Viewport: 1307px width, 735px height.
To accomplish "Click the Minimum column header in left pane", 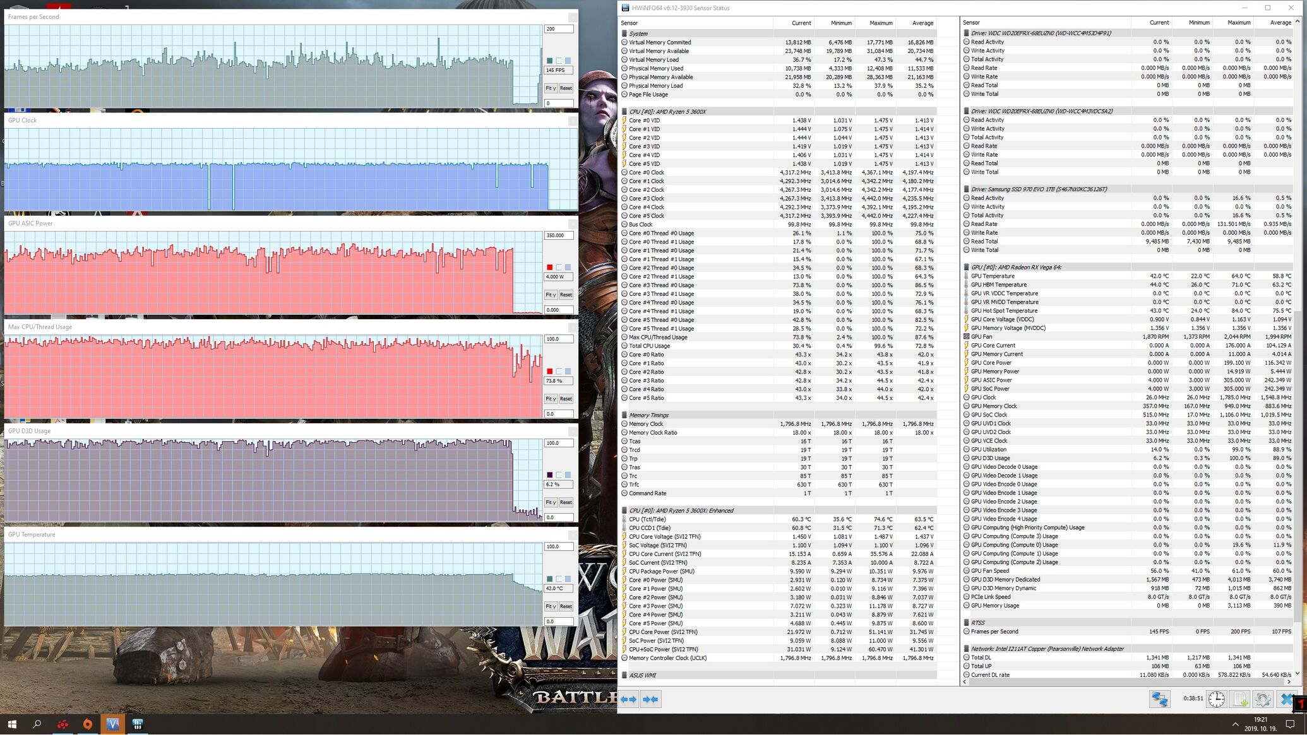I will click(841, 23).
